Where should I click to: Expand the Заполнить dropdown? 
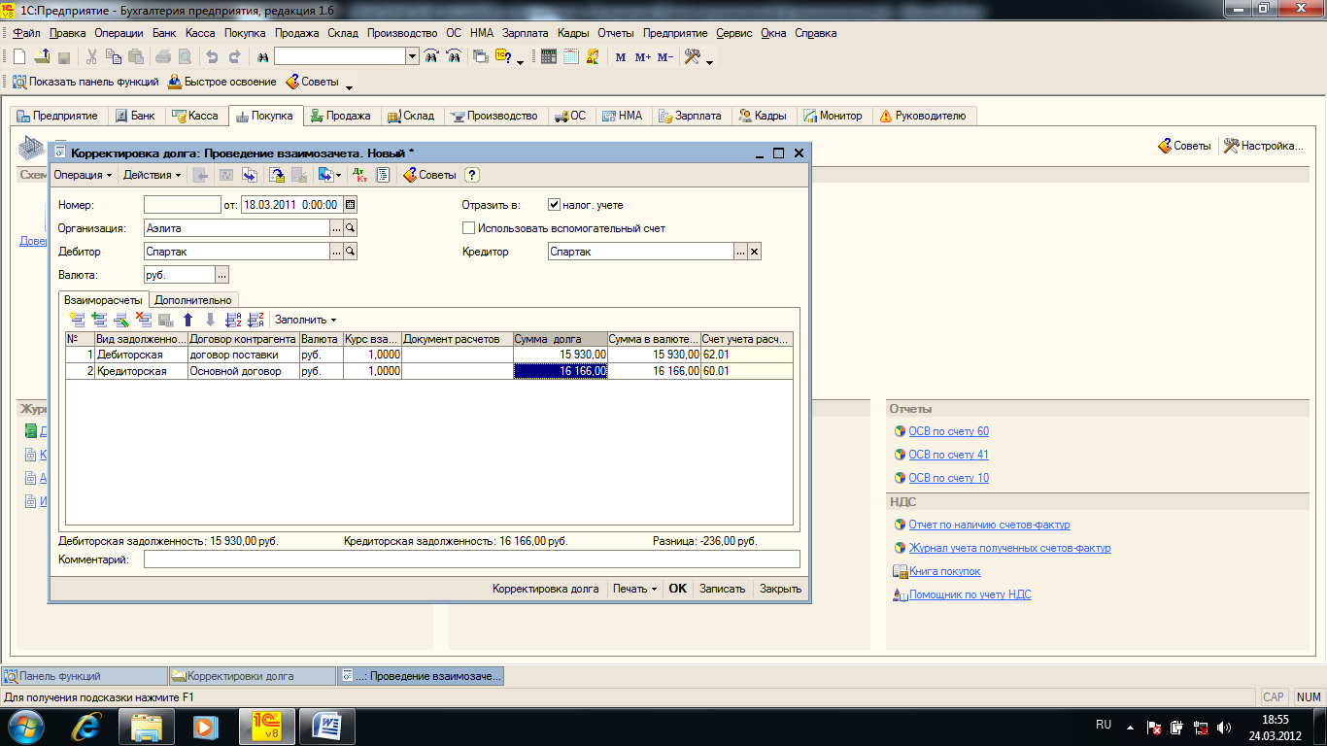coord(305,320)
